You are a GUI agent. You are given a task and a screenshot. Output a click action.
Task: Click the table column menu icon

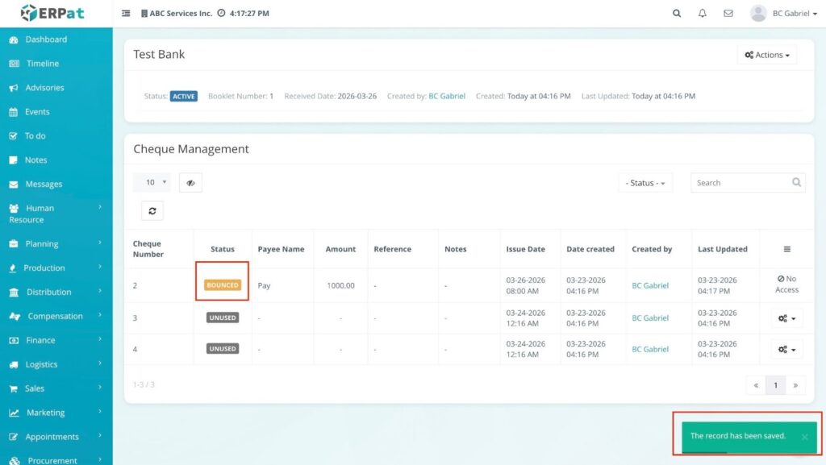786,249
